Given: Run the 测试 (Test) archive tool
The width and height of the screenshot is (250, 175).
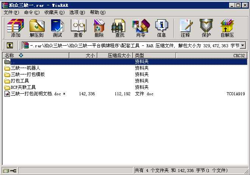Looking at the screenshot, I should point(58,28).
